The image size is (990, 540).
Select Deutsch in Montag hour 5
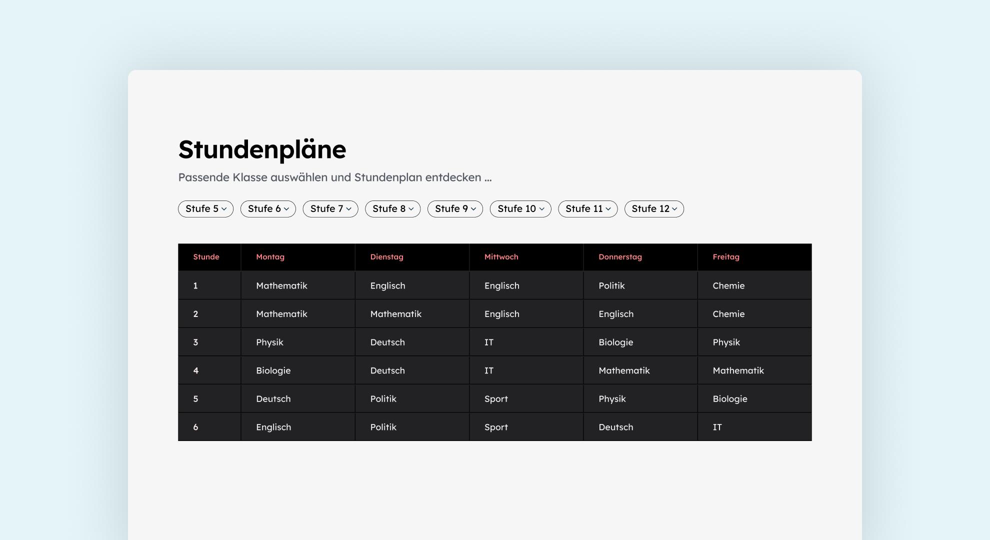coord(298,398)
